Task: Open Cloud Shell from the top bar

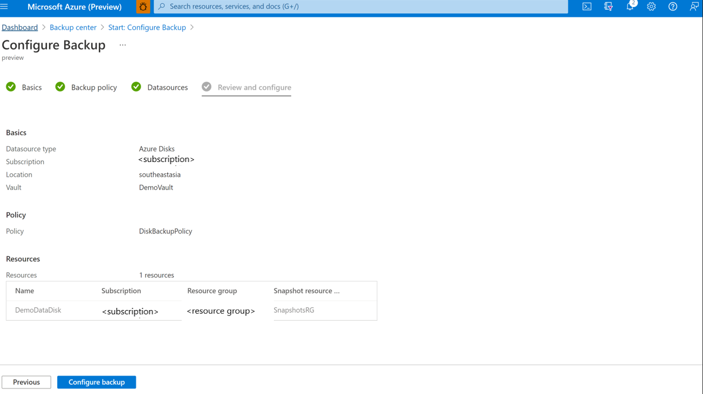Action: pyautogui.click(x=587, y=7)
